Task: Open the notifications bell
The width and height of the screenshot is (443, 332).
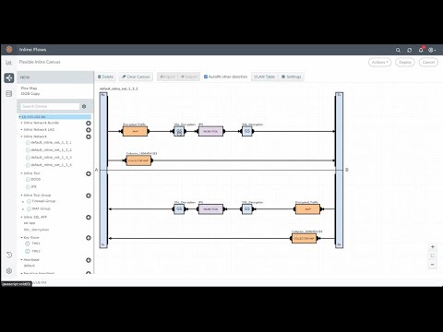Action: [421, 50]
